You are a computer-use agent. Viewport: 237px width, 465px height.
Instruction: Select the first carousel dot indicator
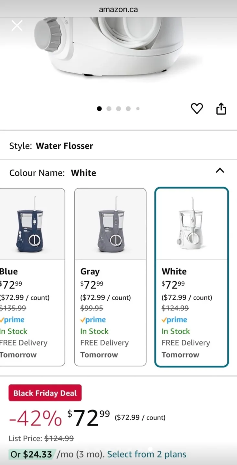tap(99, 108)
